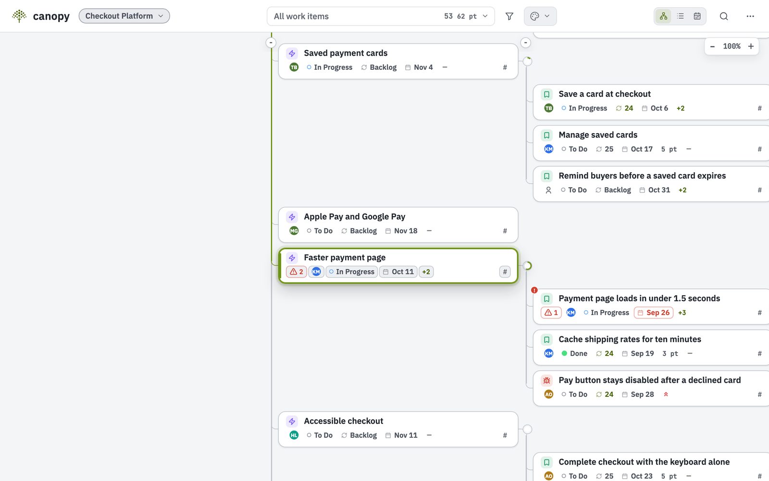Click the Saved payment cards epic icon

click(292, 53)
